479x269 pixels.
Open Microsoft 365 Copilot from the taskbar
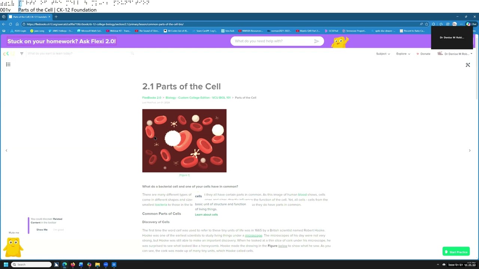pyautogui.click(x=89, y=265)
